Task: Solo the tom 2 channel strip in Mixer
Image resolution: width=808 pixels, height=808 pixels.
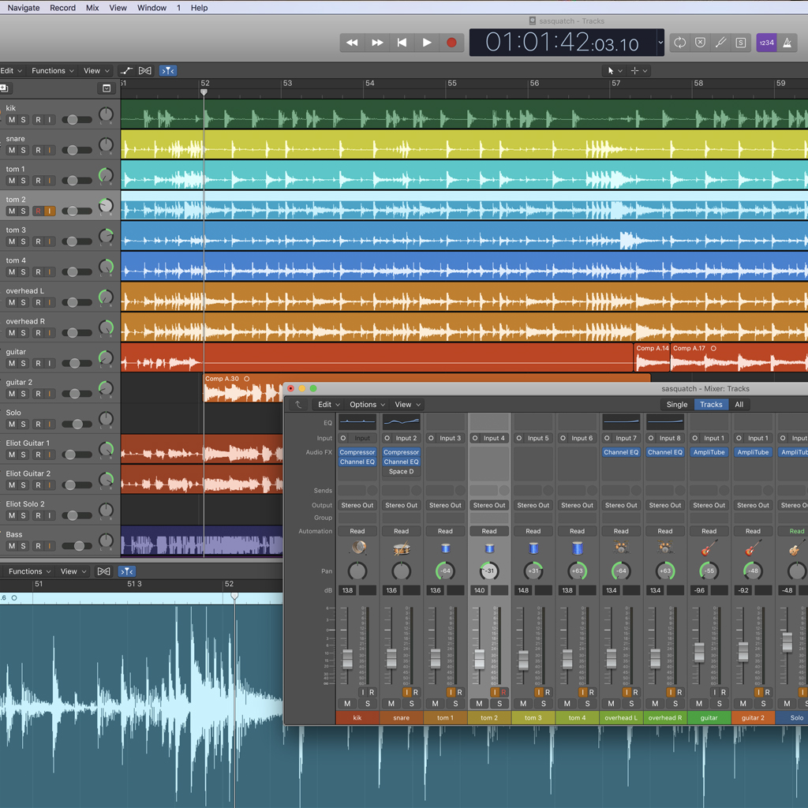Action: point(499,703)
